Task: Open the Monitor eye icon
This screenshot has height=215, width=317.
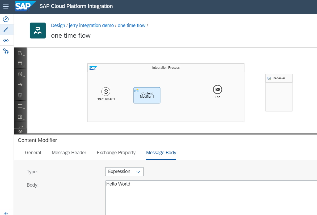Action: (x=6, y=40)
